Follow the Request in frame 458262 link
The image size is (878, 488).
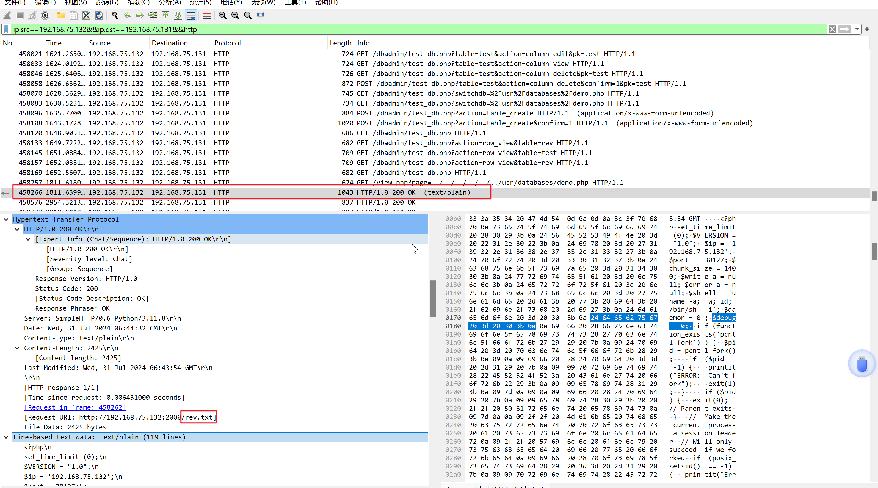coord(75,407)
